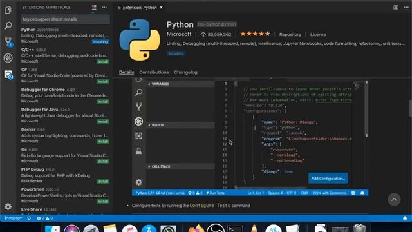Click extensions icon in preview image
The image size is (412, 232).
[x=139, y=136]
